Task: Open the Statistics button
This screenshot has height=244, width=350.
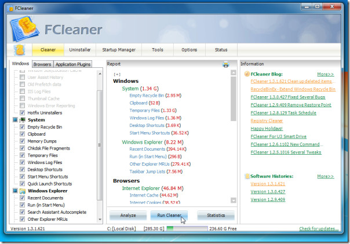Action: pyautogui.click(x=216, y=216)
